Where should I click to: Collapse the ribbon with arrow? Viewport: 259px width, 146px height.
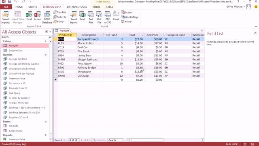pos(256,26)
